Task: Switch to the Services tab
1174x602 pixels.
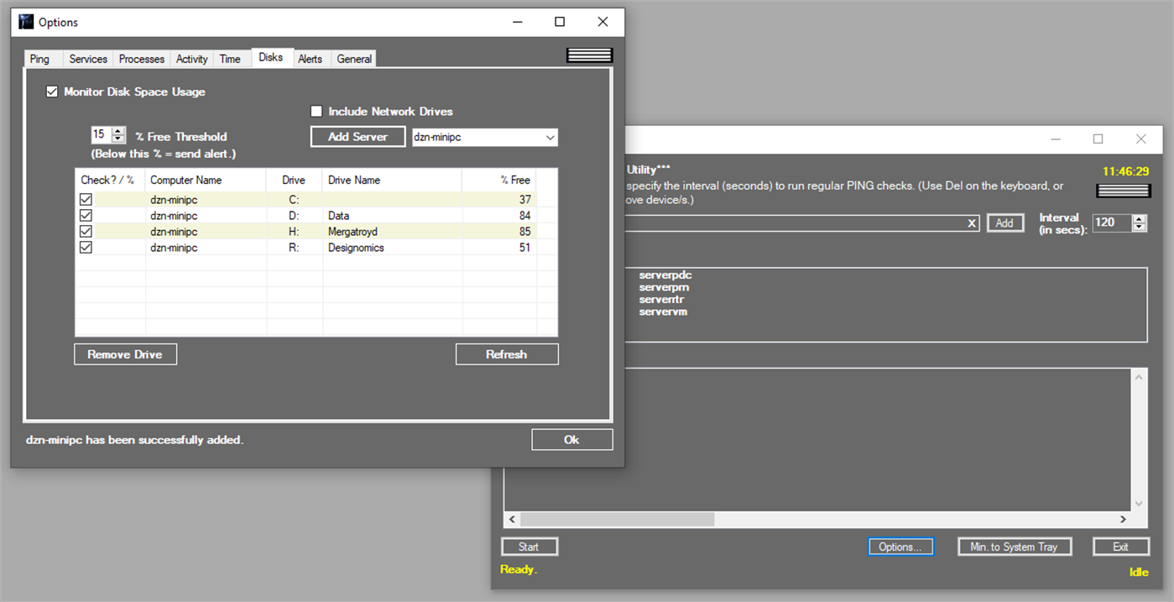Action: point(88,59)
